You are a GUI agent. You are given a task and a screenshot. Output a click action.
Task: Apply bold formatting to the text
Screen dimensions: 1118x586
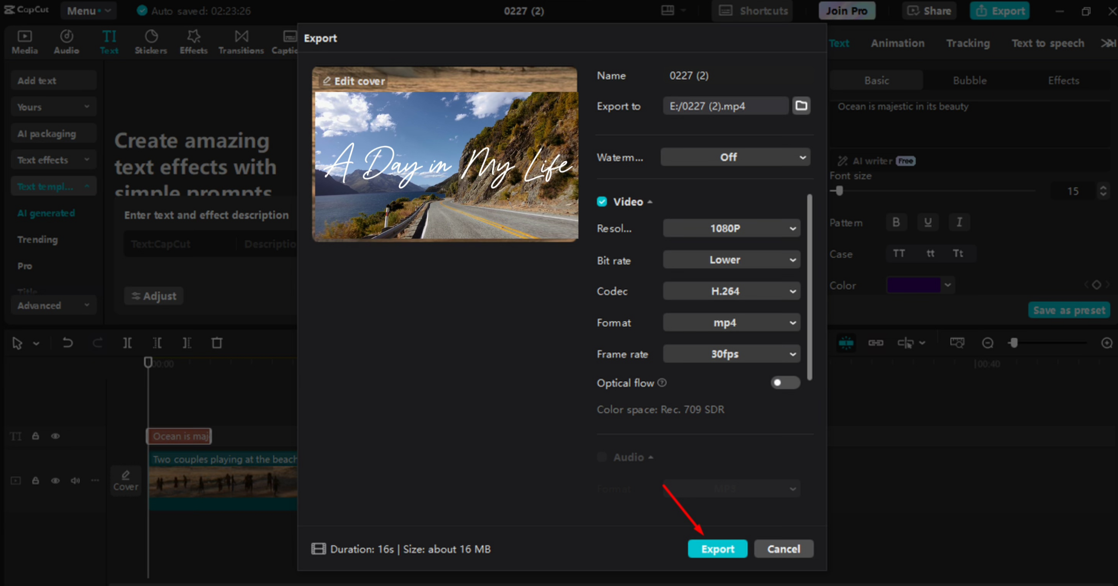tap(896, 222)
